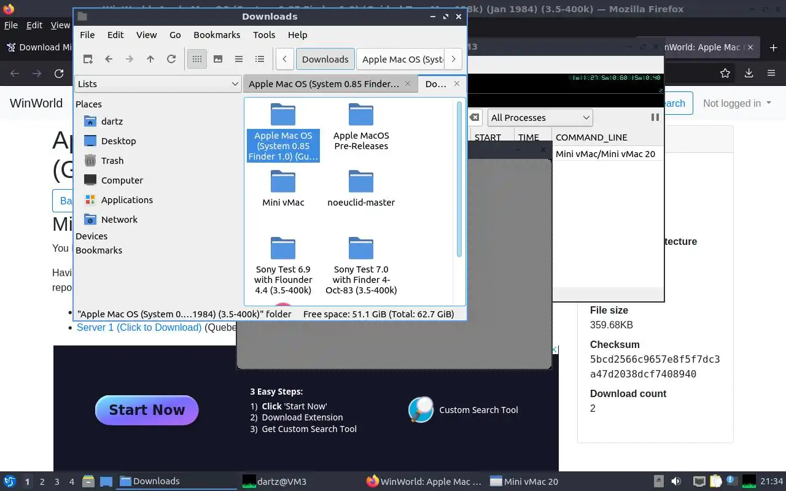
Task: Switch to icon view in file manager
Action: (197, 59)
